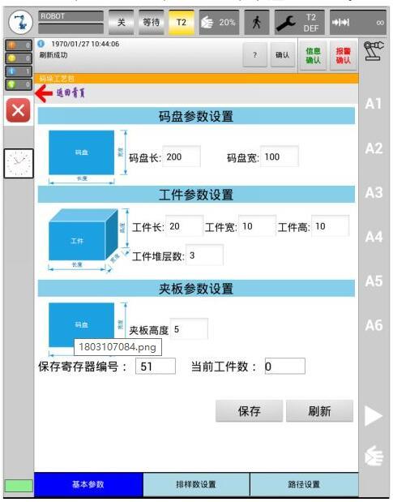Toggle the 关 drive switch button

(x=122, y=22)
